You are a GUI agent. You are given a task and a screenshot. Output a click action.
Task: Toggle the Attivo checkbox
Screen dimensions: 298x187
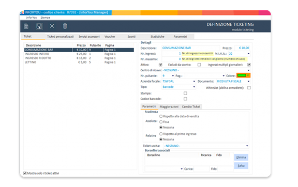tap(160, 65)
